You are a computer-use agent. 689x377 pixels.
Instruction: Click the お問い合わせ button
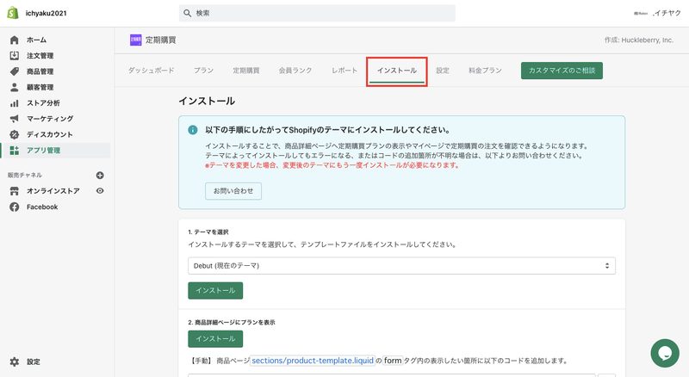pyautogui.click(x=233, y=191)
